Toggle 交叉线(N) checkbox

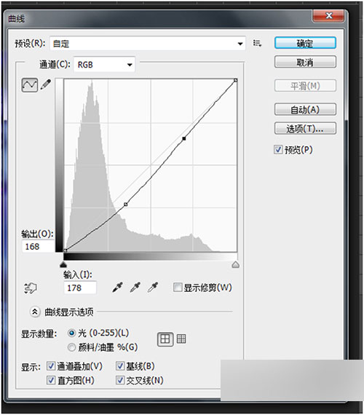click(x=120, y=380)
